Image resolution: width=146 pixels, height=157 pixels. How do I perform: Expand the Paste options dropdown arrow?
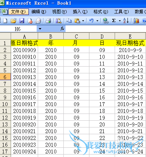tap(83, 21)
